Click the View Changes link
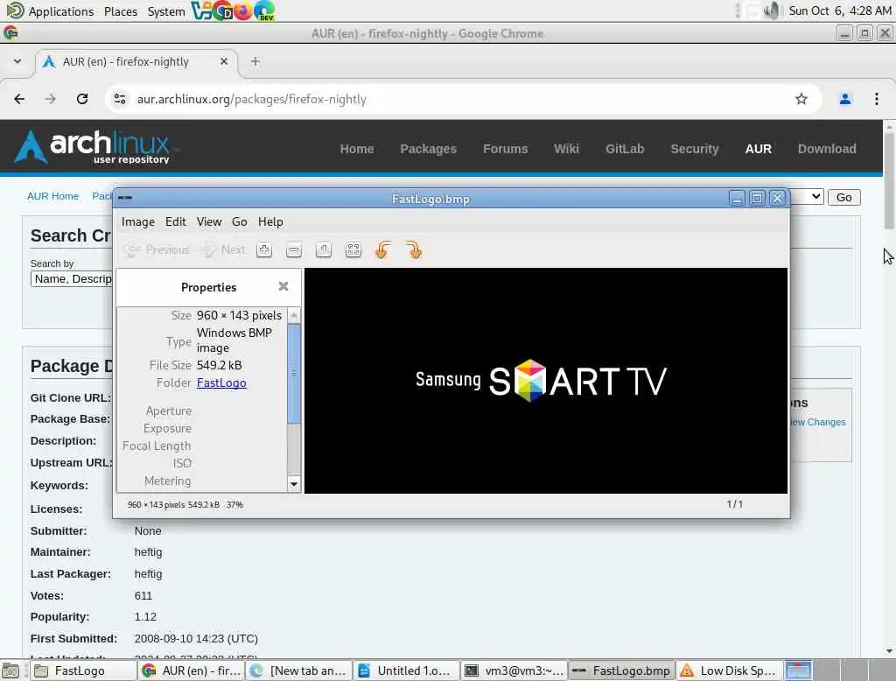The height and width of the screenshot is (681, 896). [x=818, y=422]
